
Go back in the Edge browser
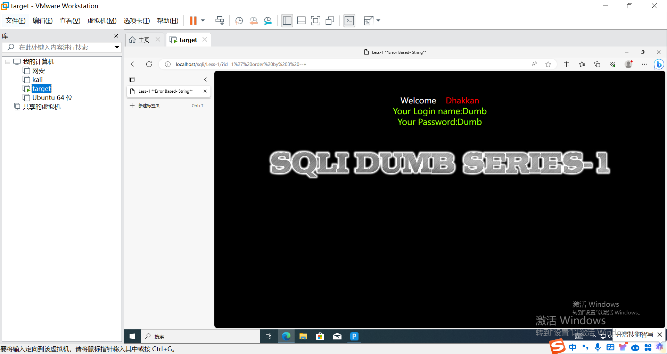134,64
